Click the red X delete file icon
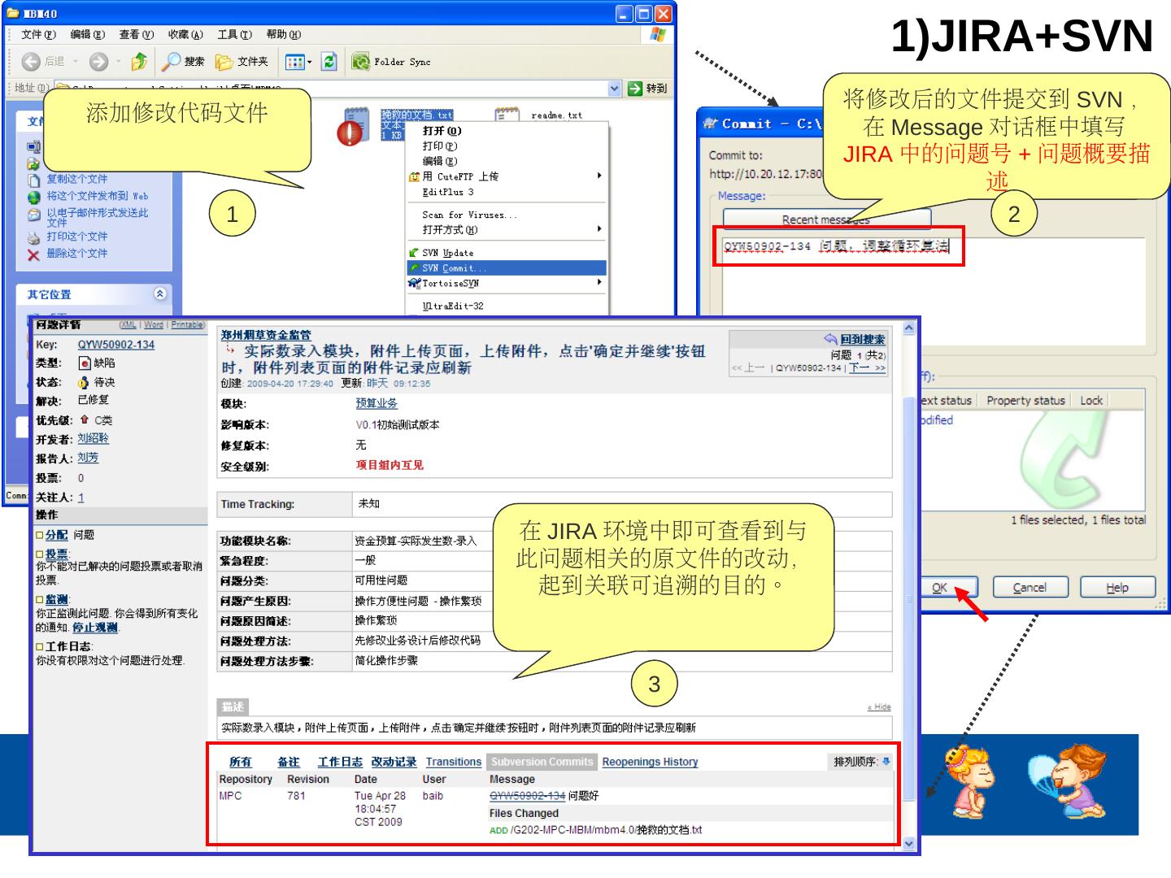 pyautogui.click(x=33, y=254)
